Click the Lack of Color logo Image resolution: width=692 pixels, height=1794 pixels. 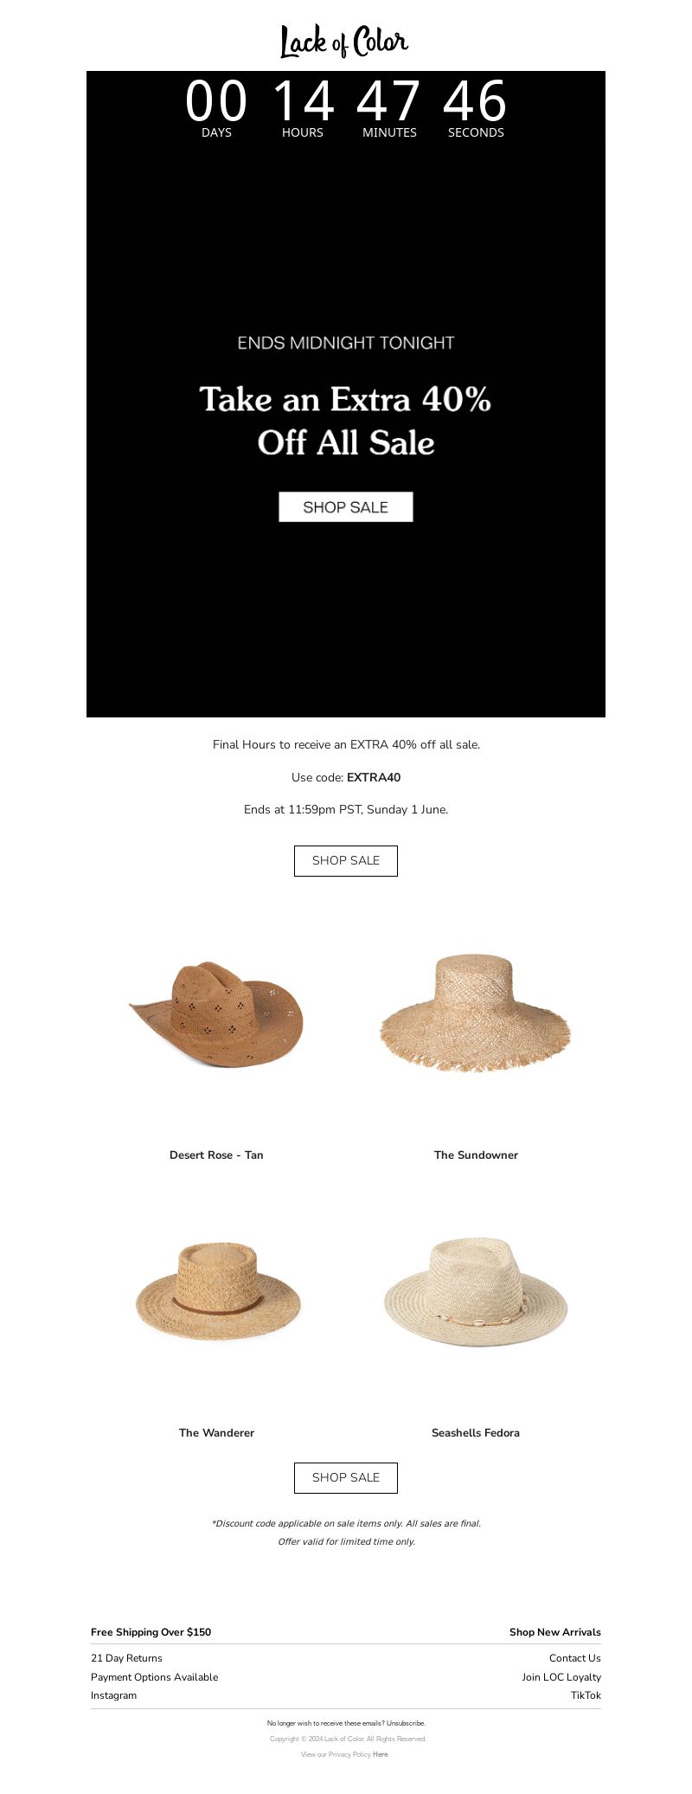[x=344, y=42]
